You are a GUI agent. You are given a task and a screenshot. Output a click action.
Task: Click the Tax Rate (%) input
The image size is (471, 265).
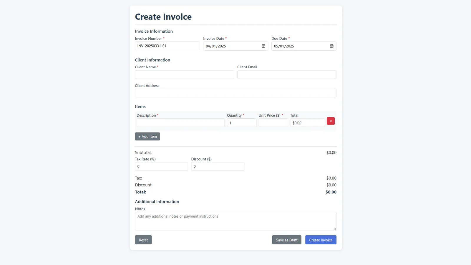161,166
